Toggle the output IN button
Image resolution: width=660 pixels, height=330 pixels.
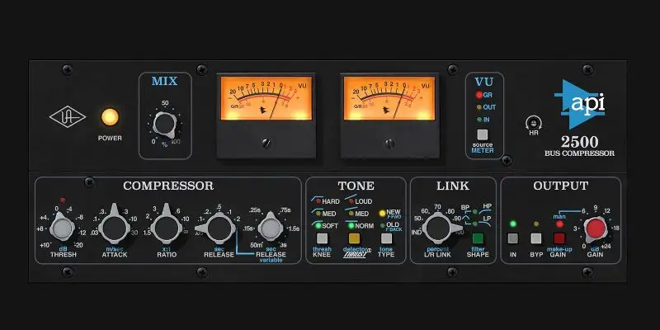click(513, 238)
